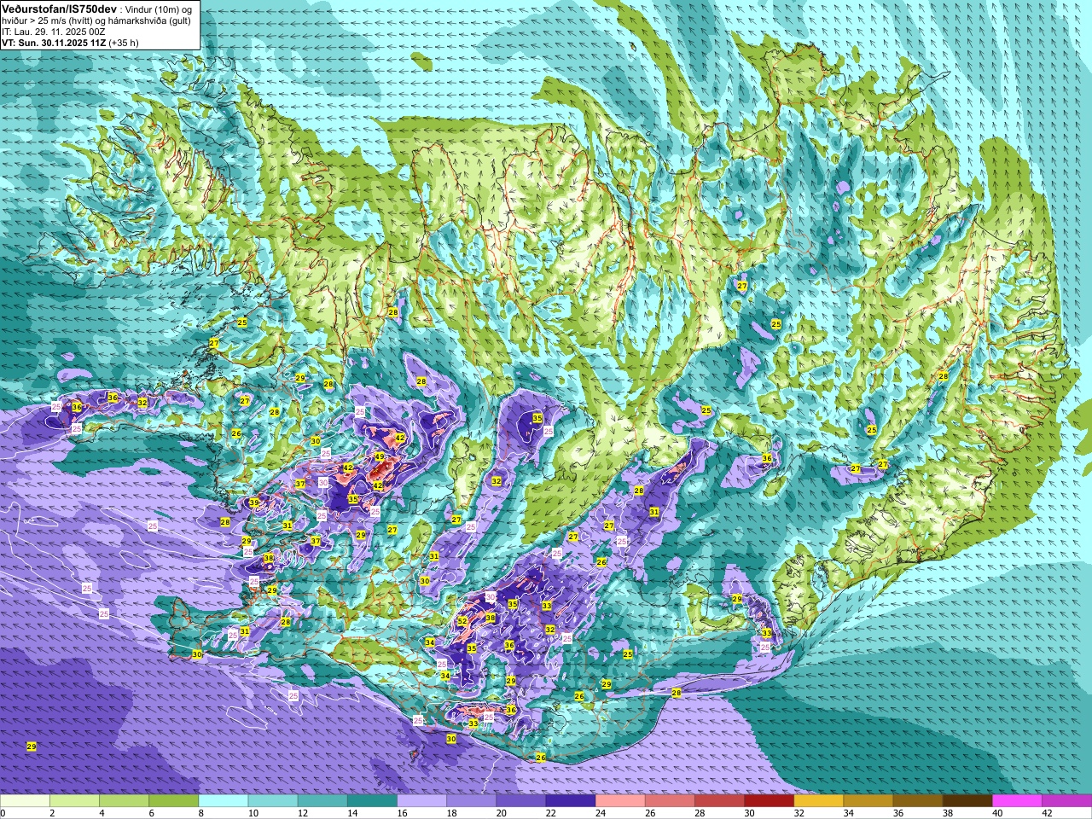Click the legend scale tick label 10
Image resolution: width=1092 pixels, height=819 pixels.
pyautogui.click(x=253, y=813)
